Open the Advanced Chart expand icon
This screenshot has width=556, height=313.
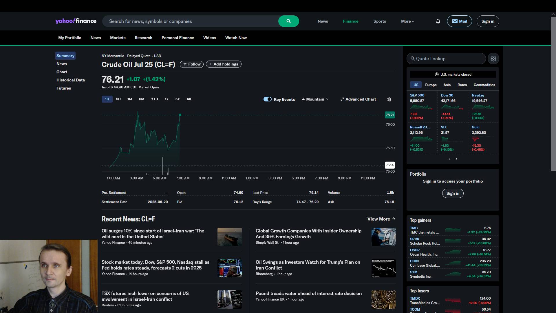(342, 99)
